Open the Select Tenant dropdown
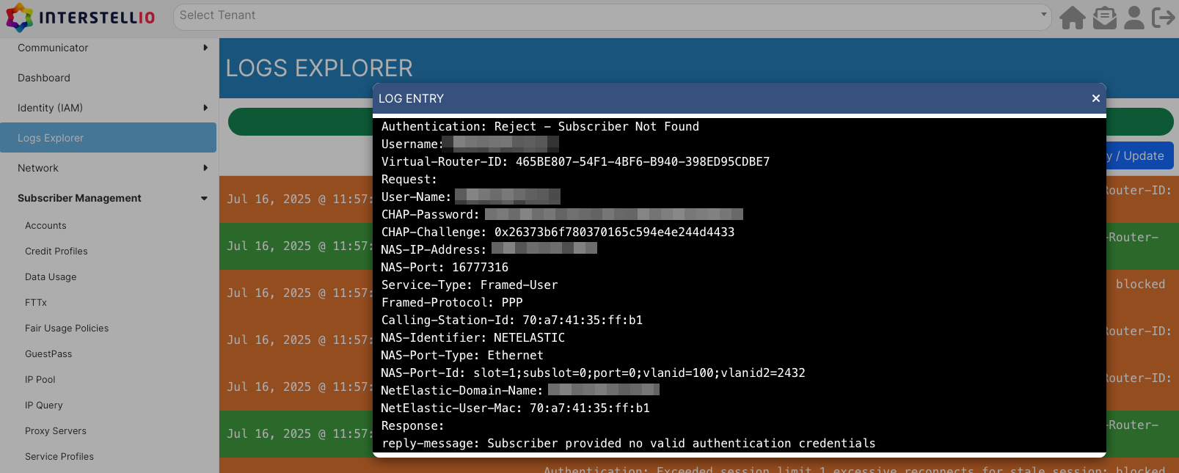The image size is (1179, 473). pos(612,15)
